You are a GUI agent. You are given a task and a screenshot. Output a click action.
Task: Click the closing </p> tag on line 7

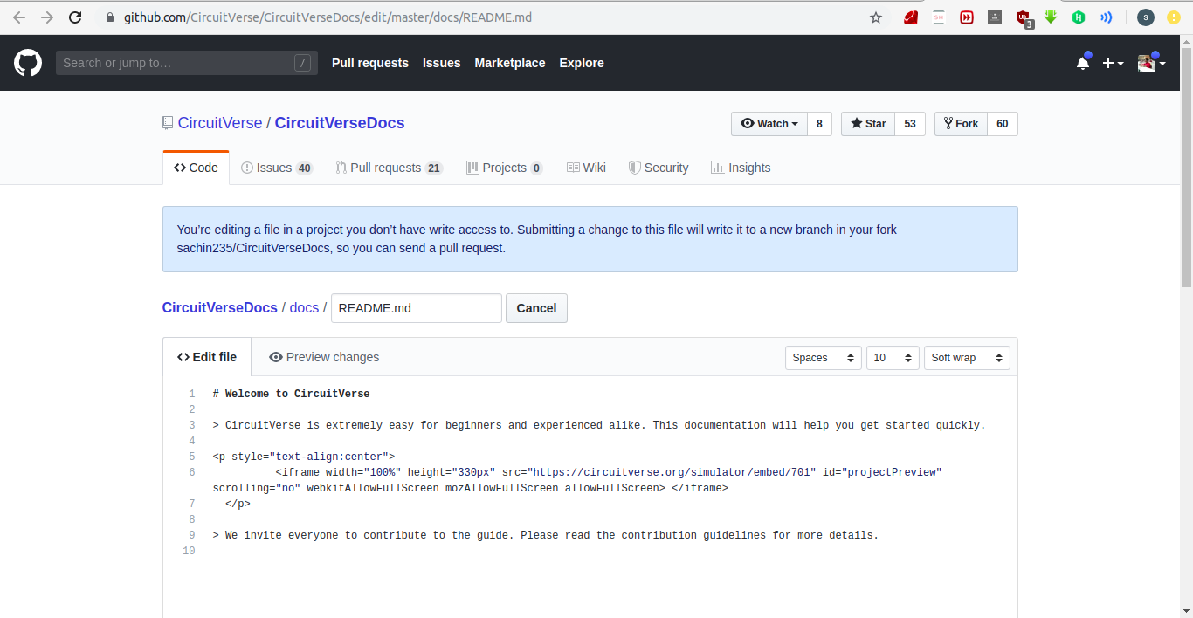238,504
